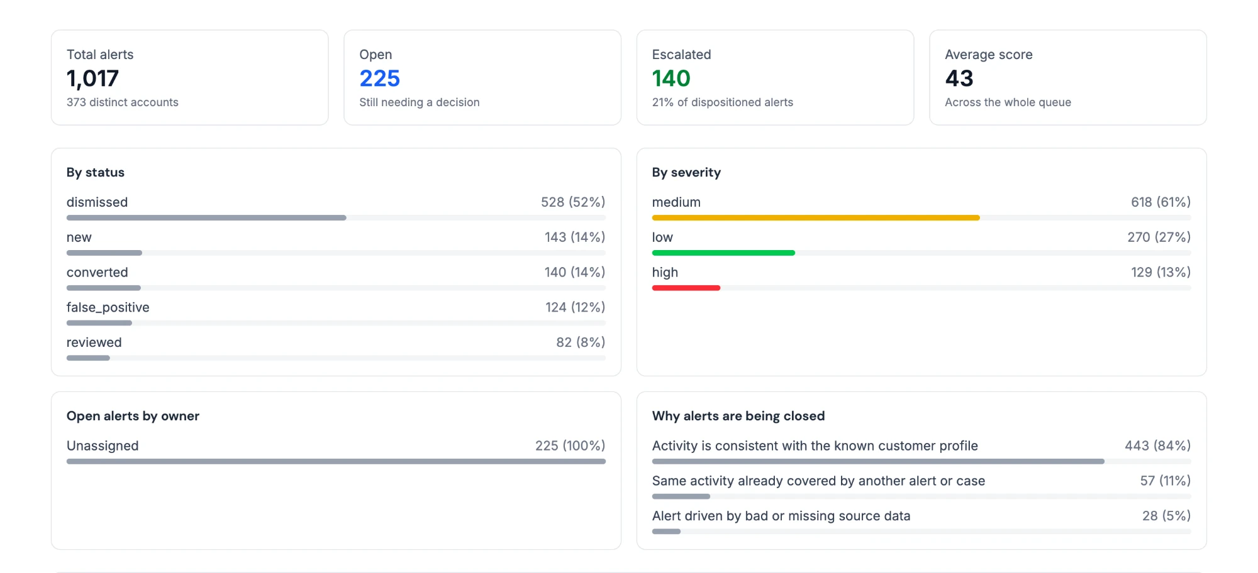Click the value '28 (5%)'

1166,516
